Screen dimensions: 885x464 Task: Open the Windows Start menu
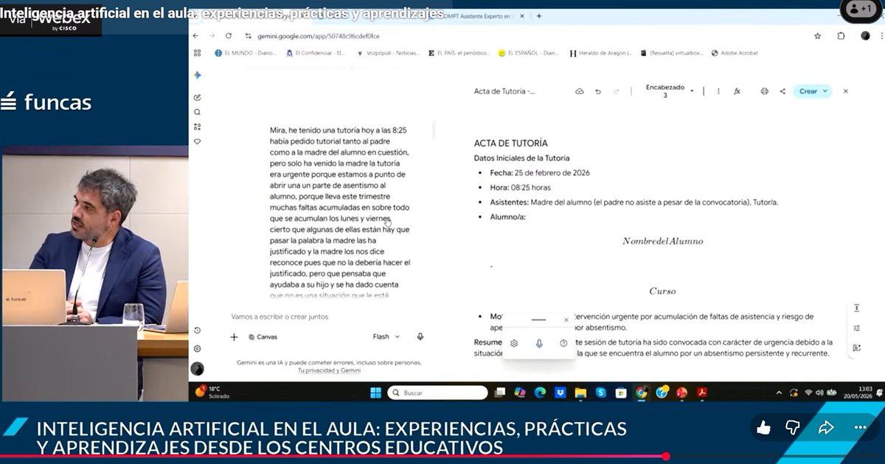375,393
